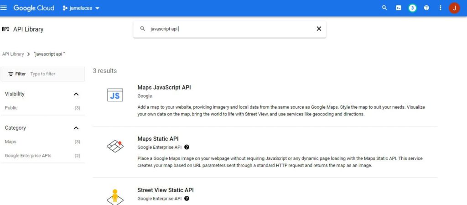Open the three-dot settings menu
Screen dimensions: 467x205
440,8
